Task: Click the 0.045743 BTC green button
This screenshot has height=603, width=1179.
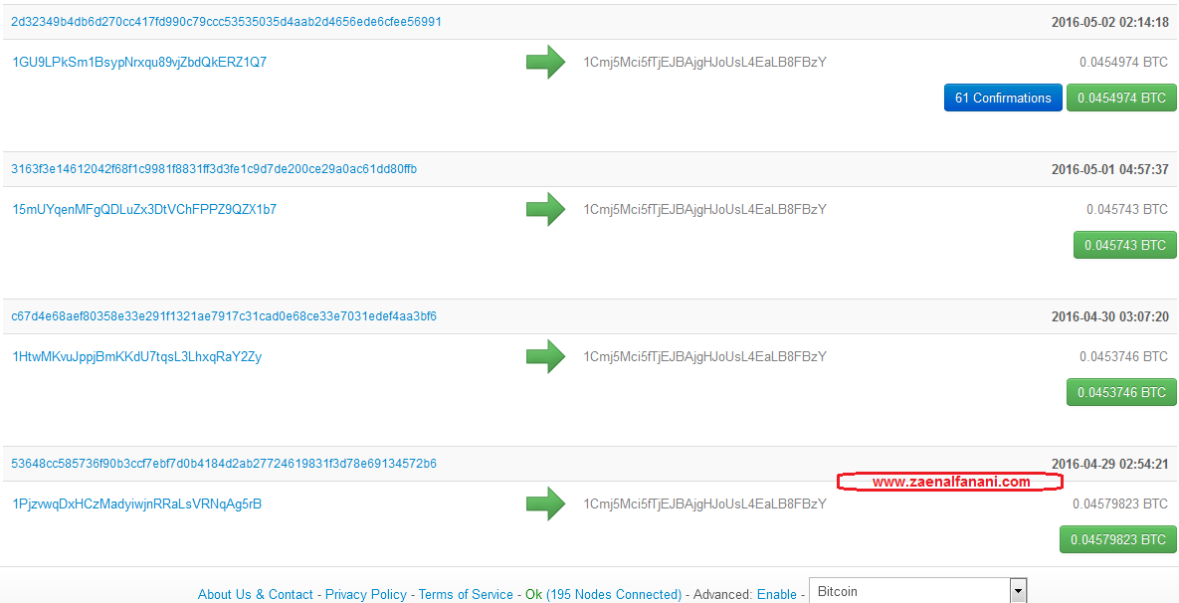Action: [x=1124, y=245]
